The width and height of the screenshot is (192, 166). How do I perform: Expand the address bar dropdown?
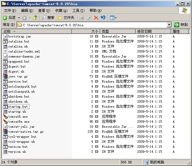169,25
